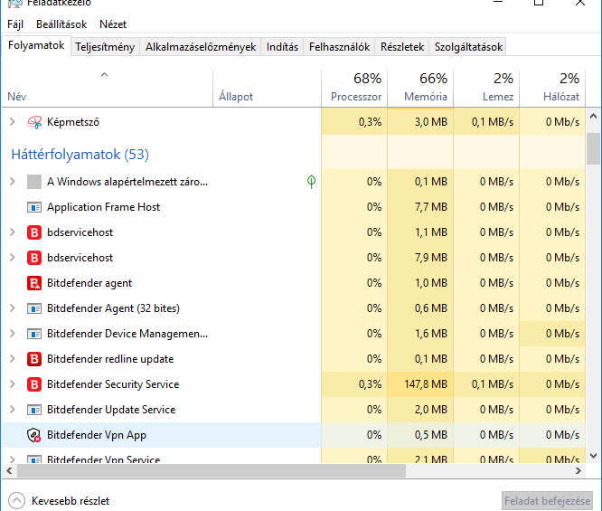Expand the second bdservicehost entry
This screenshot has height=511, width=602.
pyautogui.click(x=13, y=258)
